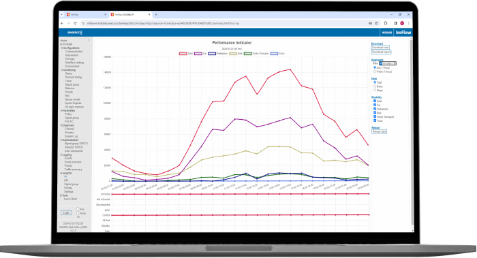Collapse the Configuration tree section
This screenshot has height=258, width=477.
click(x=63, y=48)
